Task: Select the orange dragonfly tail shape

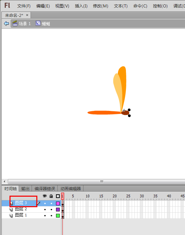Action: tap(104, 113)
